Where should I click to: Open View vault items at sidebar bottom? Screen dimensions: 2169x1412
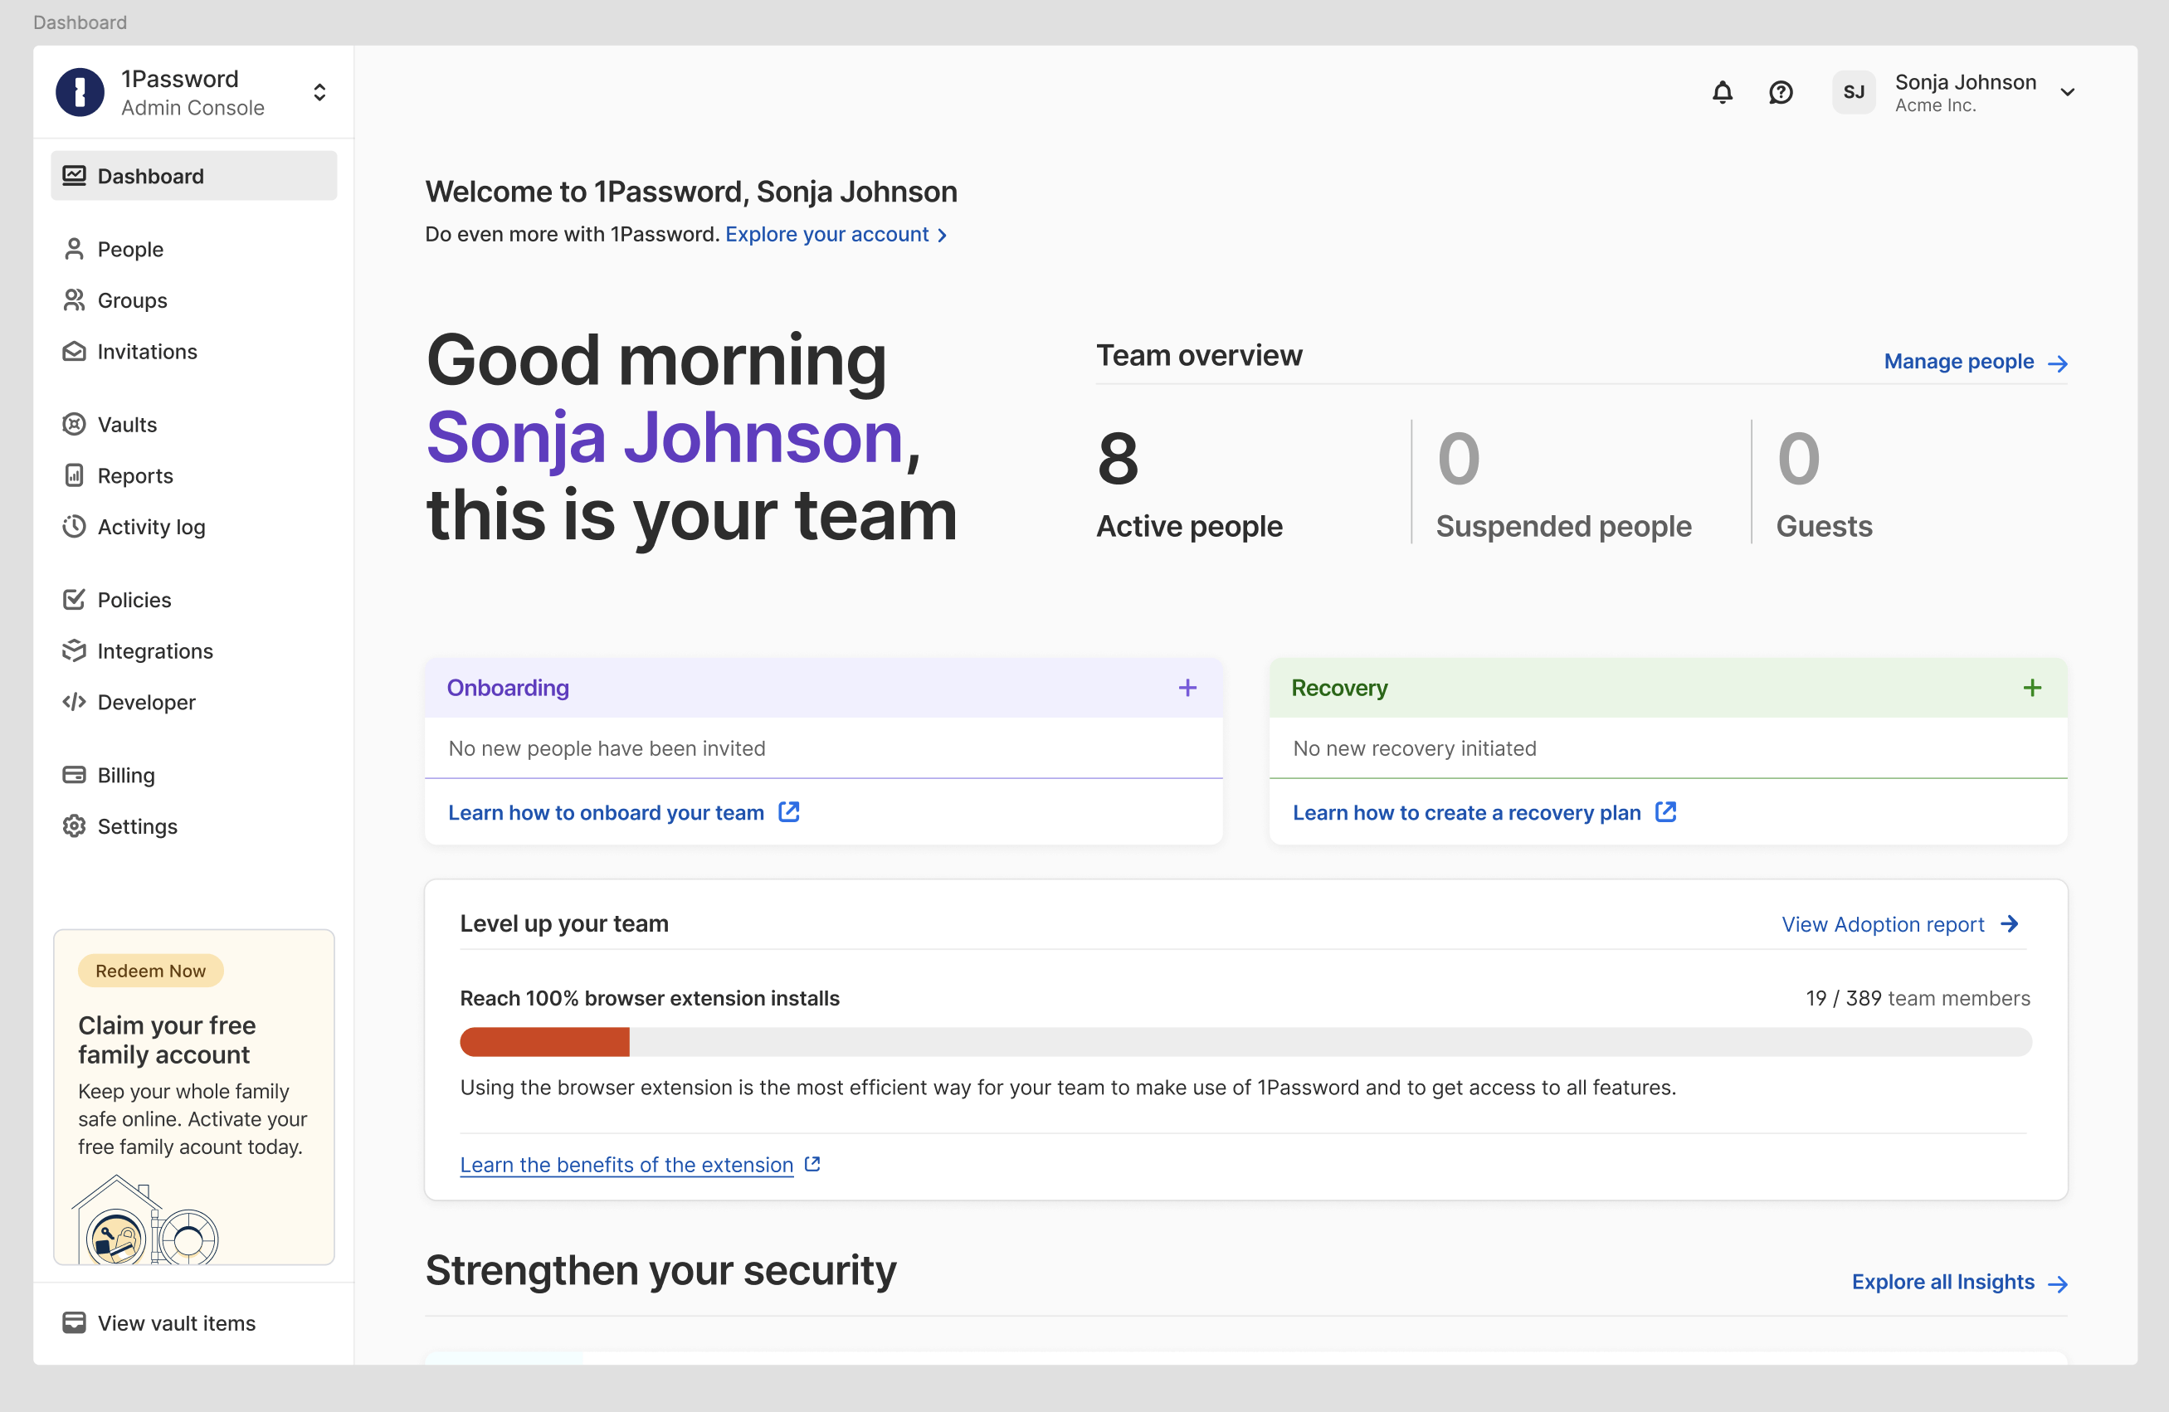pyautogui.click(x=176, y=1322)
